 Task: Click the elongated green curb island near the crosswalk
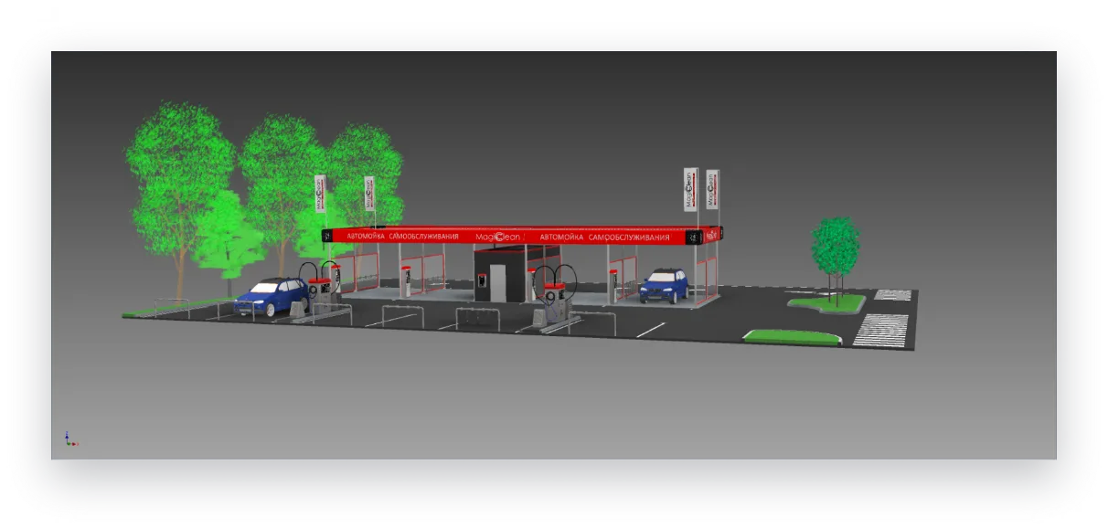793,338
